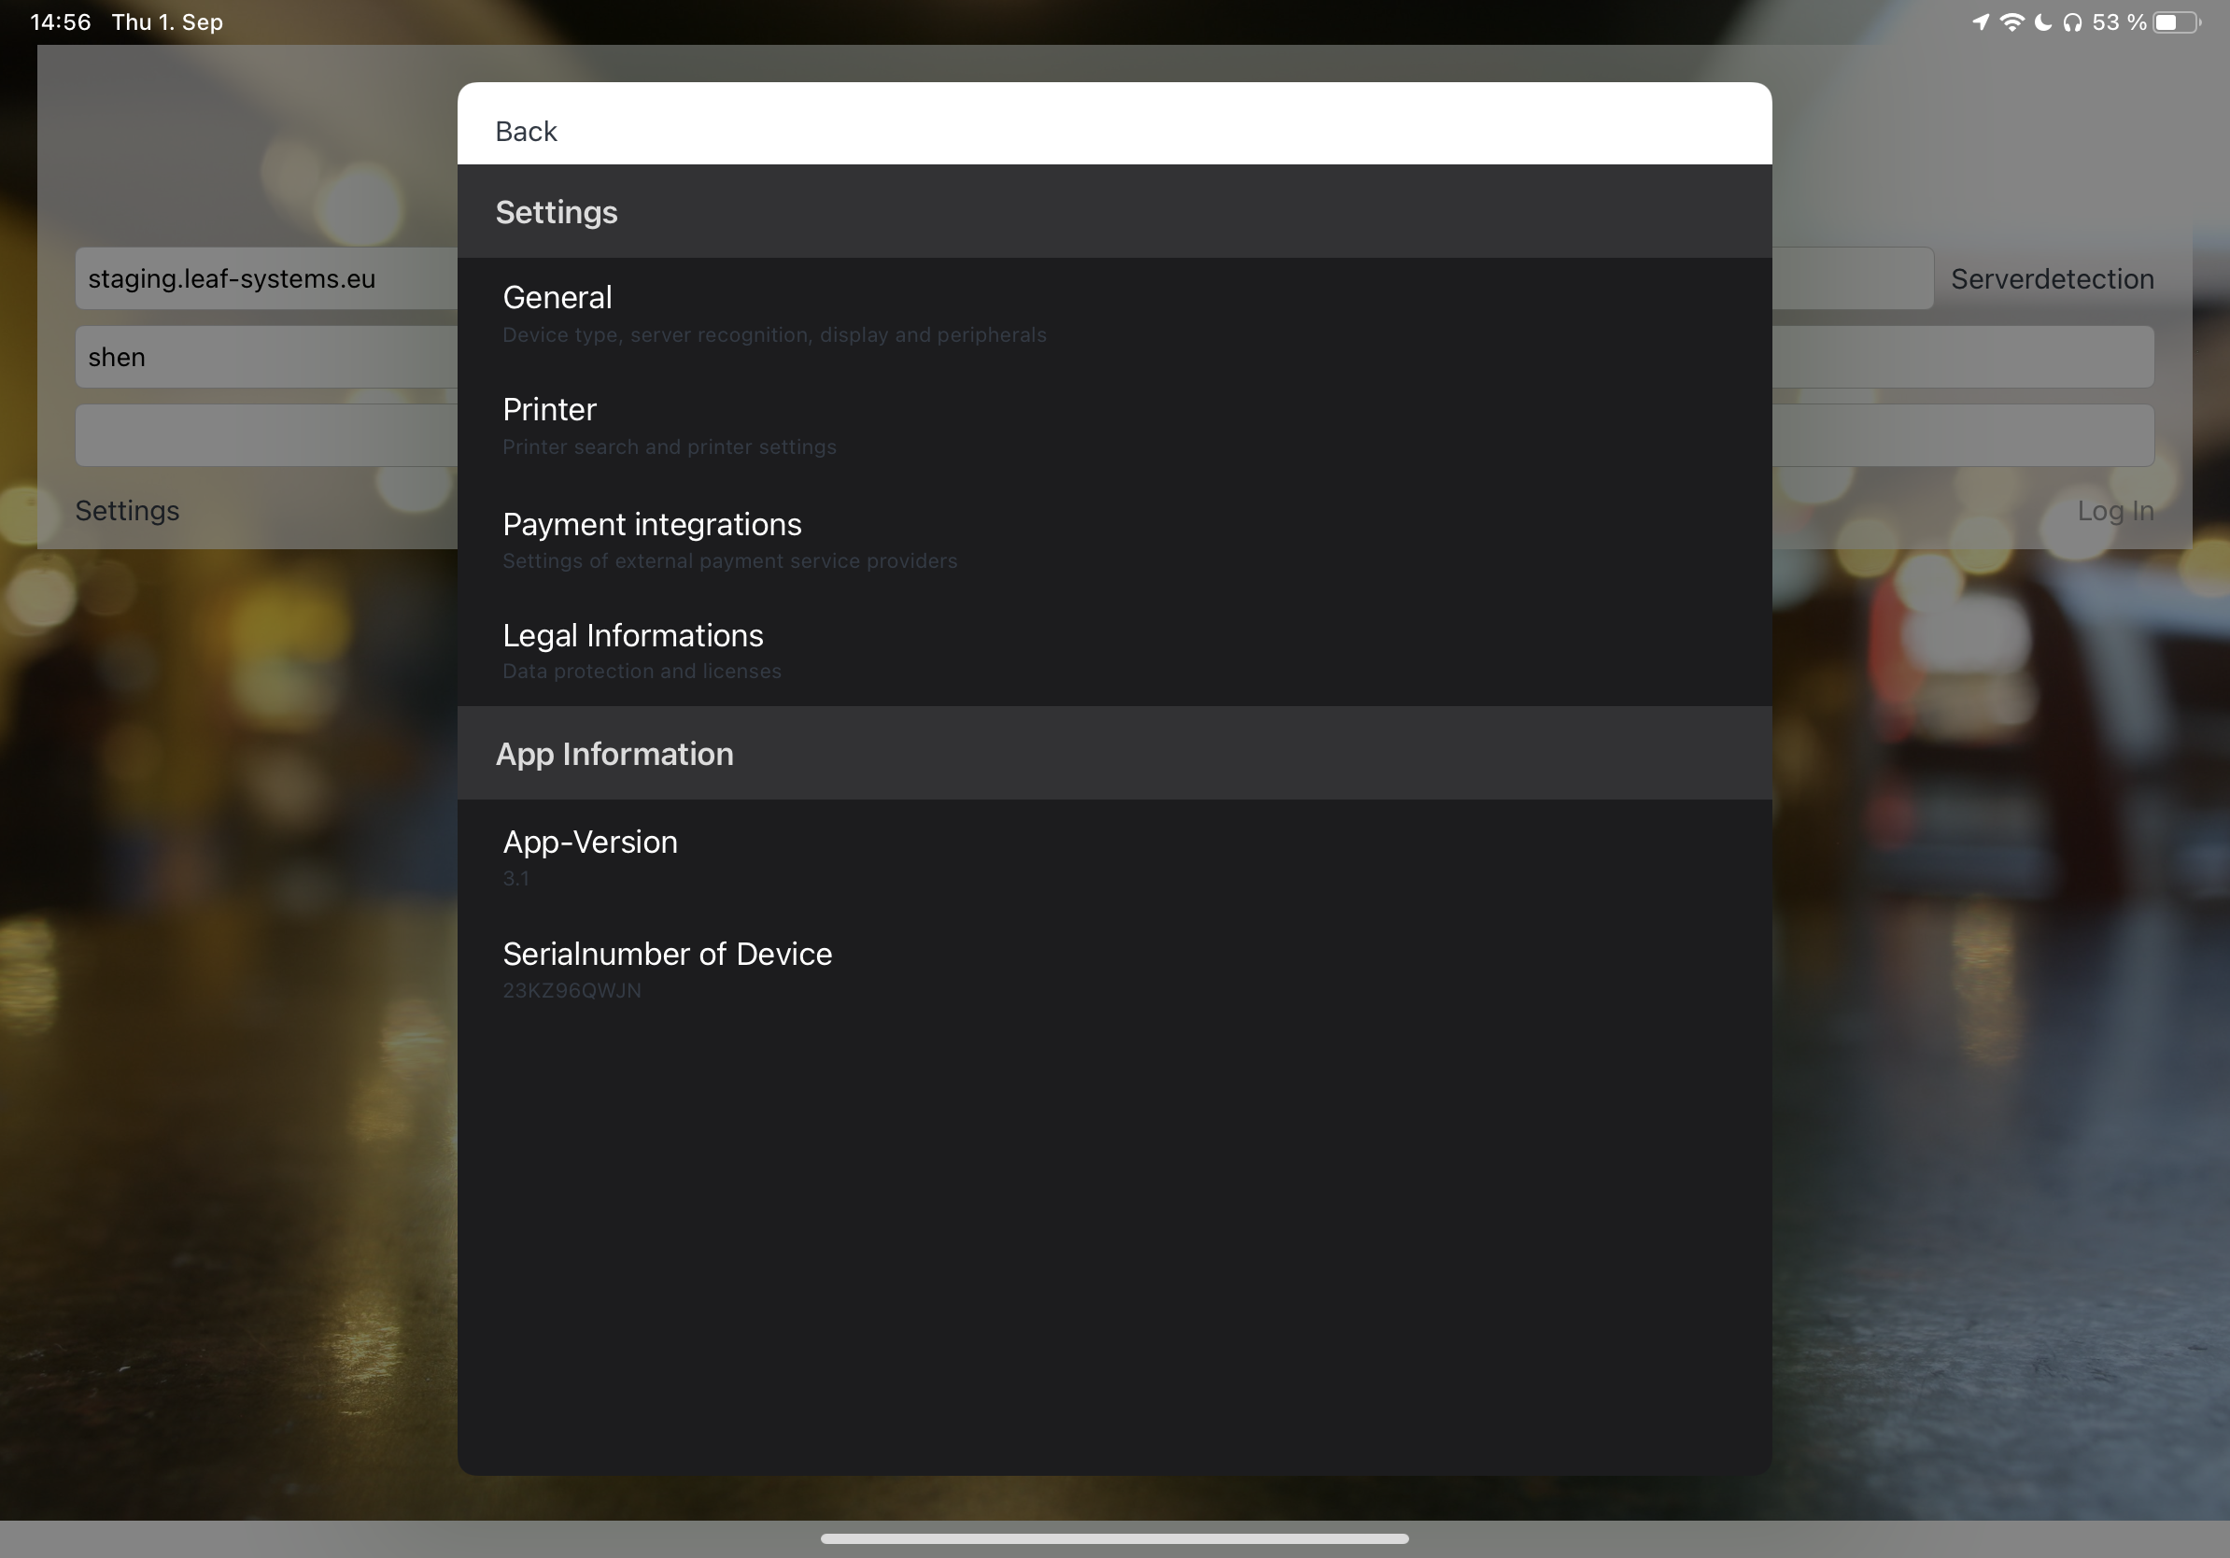Tap the battery icon in status bar
This screenshot has height=1558, width=2230.
[x=2176, y=22]
